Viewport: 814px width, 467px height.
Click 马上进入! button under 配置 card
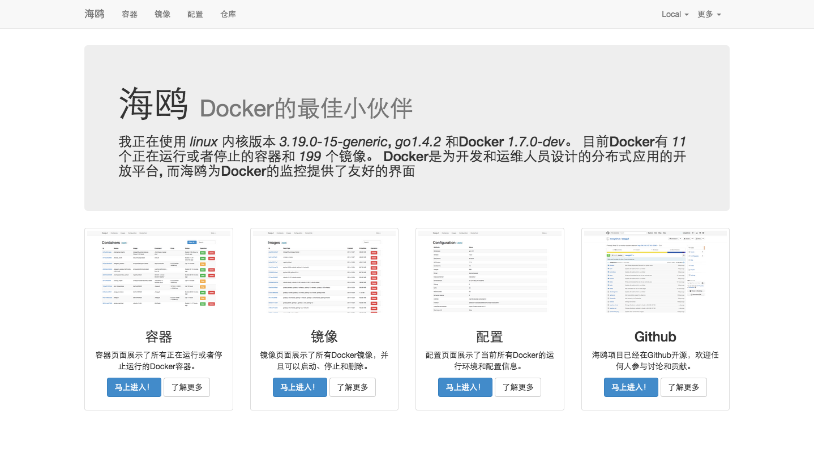click(x=465, y=387)
